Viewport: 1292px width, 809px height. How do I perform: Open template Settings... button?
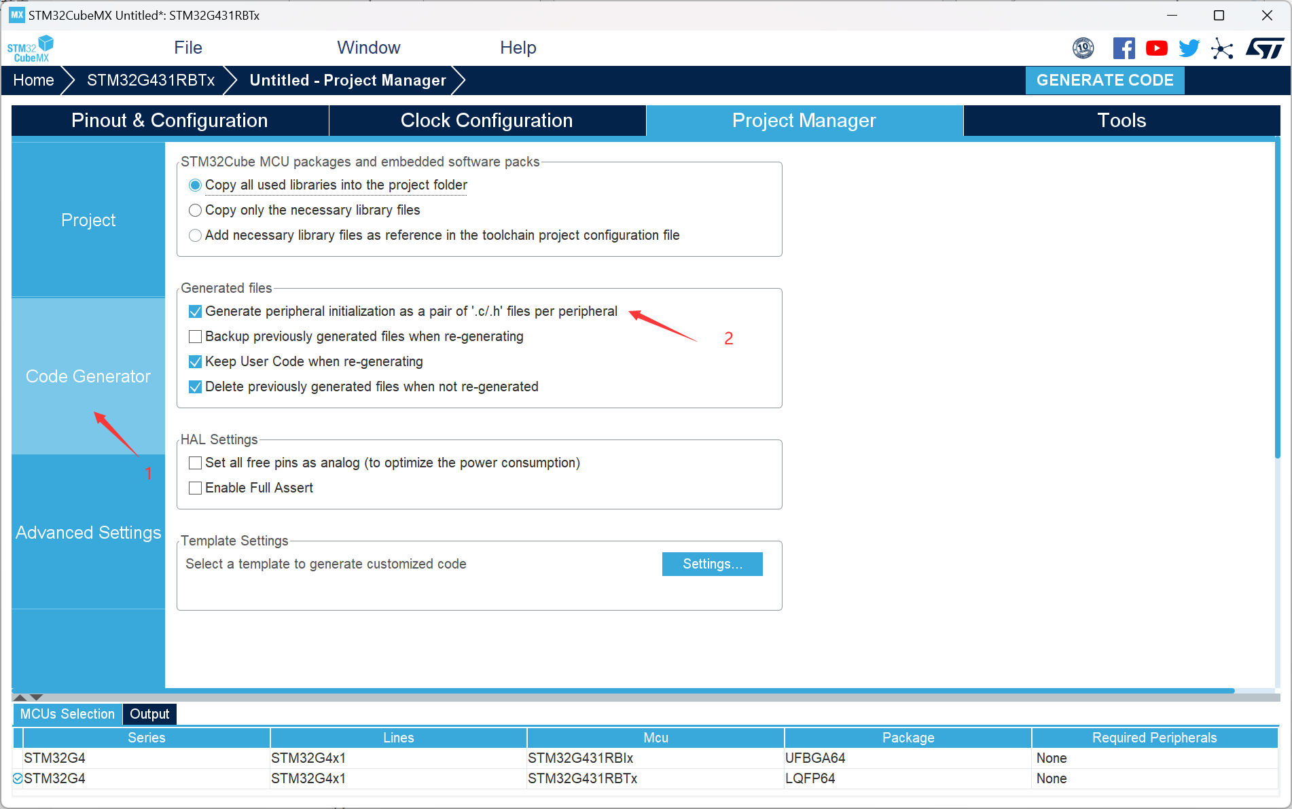[713, 564]
